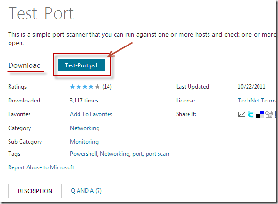Open the Networking tag in Tags row
Image resolution: width=278 pixels, height=204 pixels.
point(115,154)
